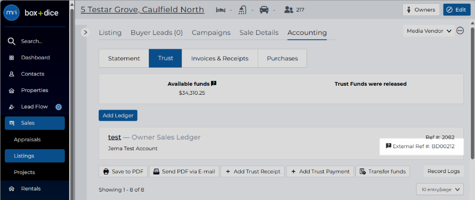Open the Invoices & Receipts sub-tab
This screenshot has height=200, width=475.
pyautogui.click(x=219, y=58)
